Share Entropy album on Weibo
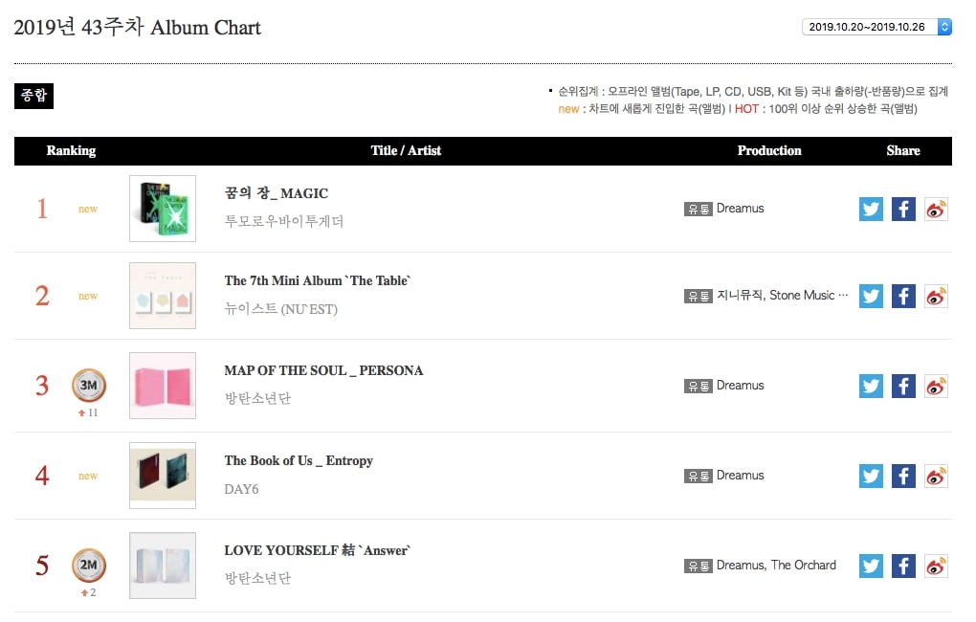Screen dimensions: 976x622 (x=936, y=476)
